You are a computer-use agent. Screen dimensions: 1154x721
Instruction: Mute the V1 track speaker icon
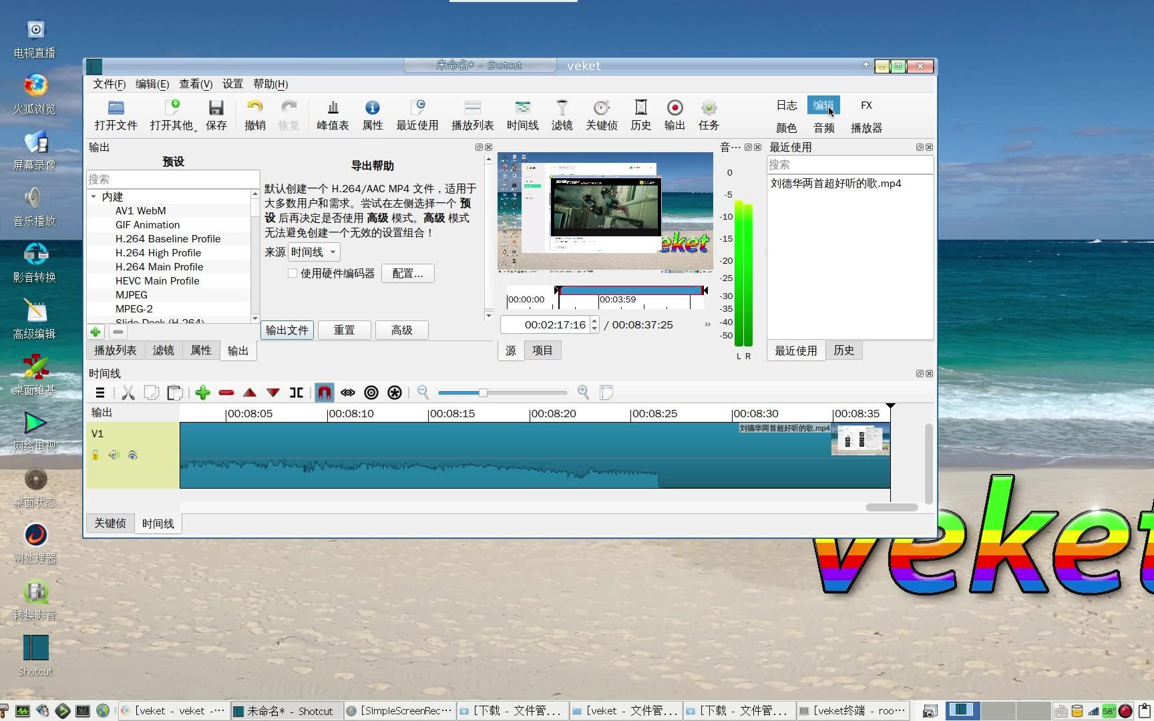[x=114, y=455]
